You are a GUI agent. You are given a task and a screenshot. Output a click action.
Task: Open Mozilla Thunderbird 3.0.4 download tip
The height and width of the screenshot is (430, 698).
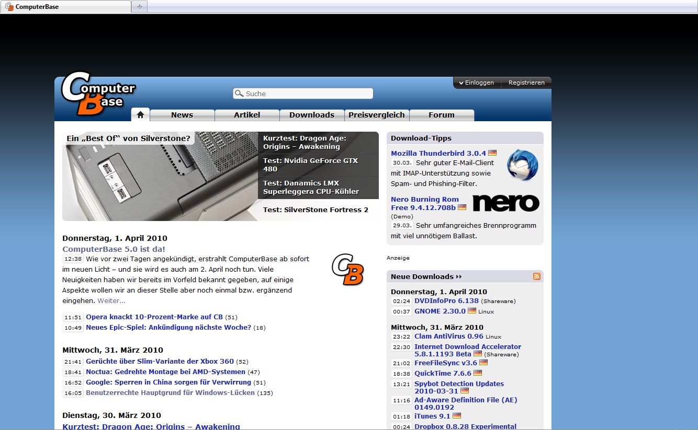tap(438, 153)
